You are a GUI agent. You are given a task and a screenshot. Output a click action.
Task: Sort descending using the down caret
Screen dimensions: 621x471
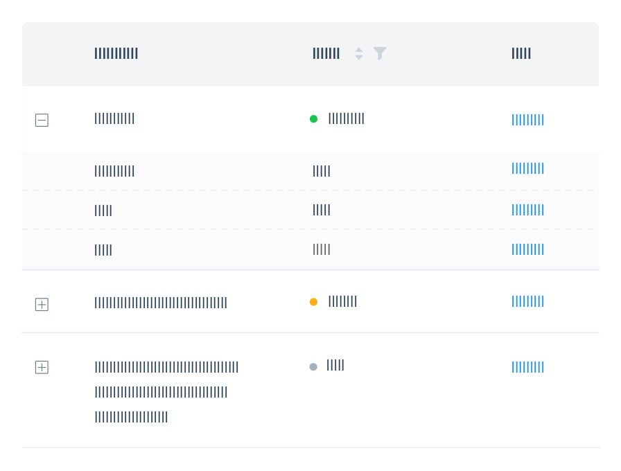[x=359, y=57]
